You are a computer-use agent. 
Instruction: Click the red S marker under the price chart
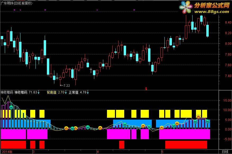(146, 89)
